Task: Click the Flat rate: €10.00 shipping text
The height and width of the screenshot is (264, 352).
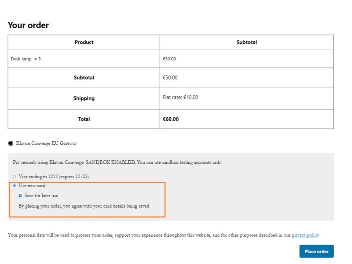Action: click(x=180, y=97)
